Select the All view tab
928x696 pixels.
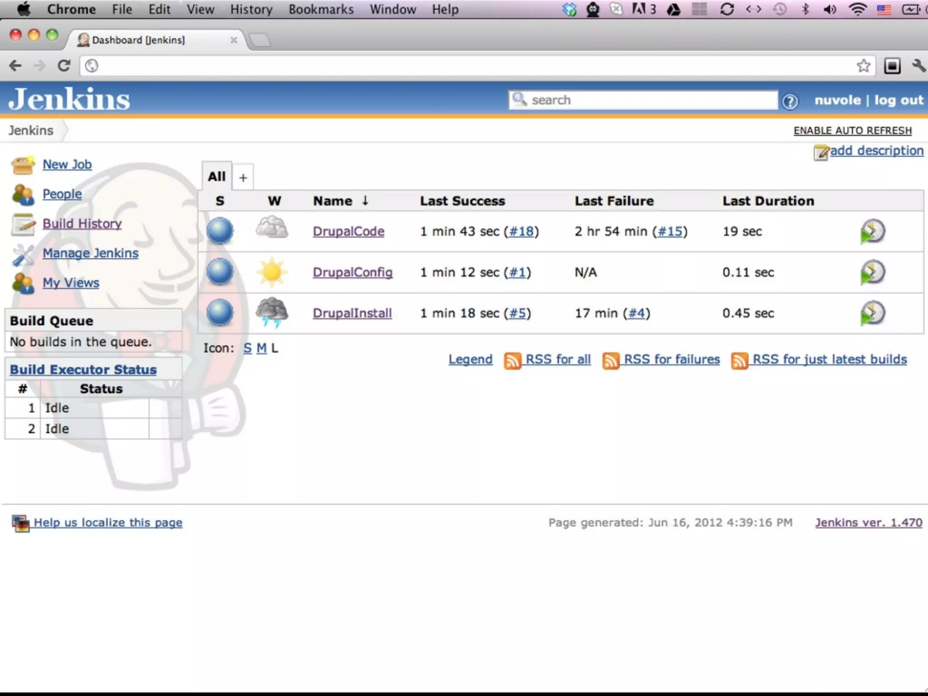coord(217,176)
